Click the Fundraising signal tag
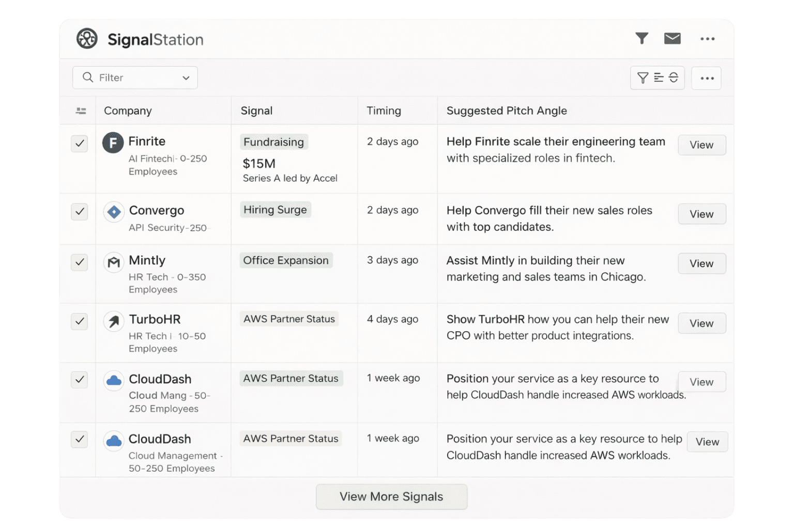Image resolution: width=794 pixels, height=529 pixels. click(273, 142)
